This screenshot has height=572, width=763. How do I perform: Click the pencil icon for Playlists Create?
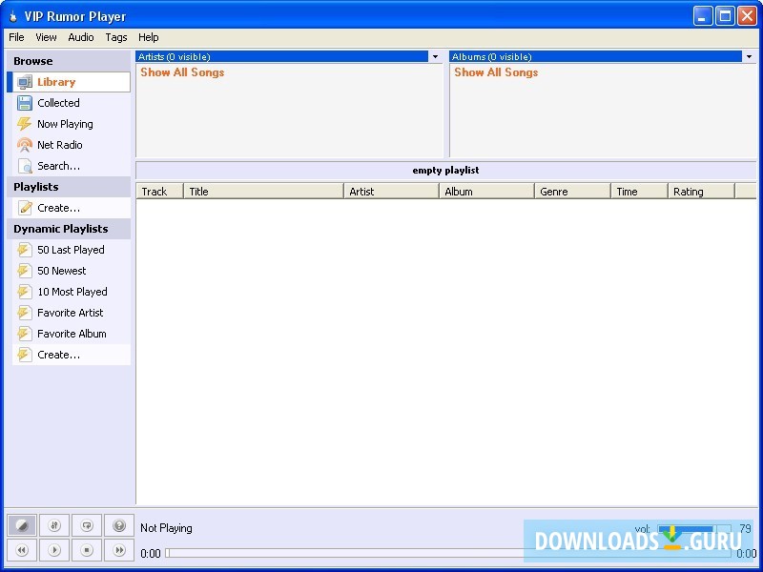coord(25,208)
